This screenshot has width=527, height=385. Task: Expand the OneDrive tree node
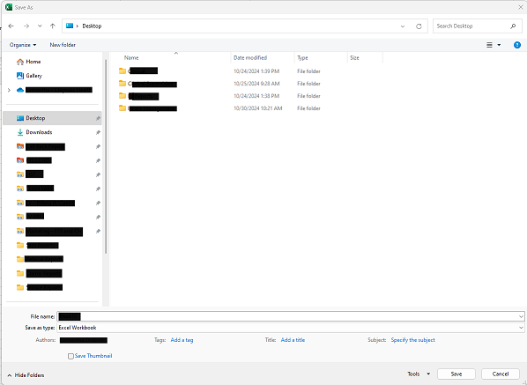point(9,90)
